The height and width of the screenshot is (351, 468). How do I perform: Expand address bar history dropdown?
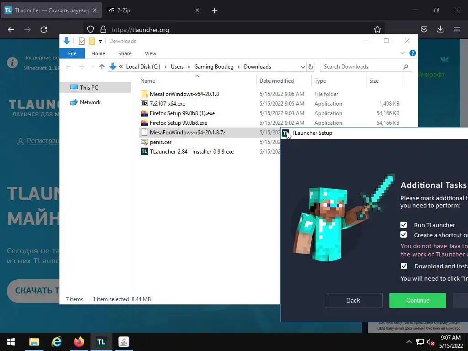pos(303,67)
